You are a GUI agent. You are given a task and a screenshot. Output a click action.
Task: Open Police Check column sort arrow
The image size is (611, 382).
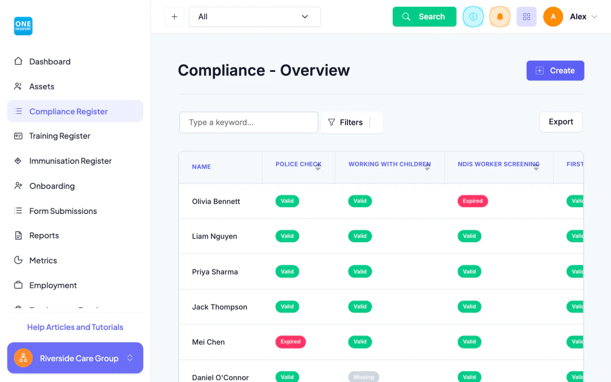[318, 169]
